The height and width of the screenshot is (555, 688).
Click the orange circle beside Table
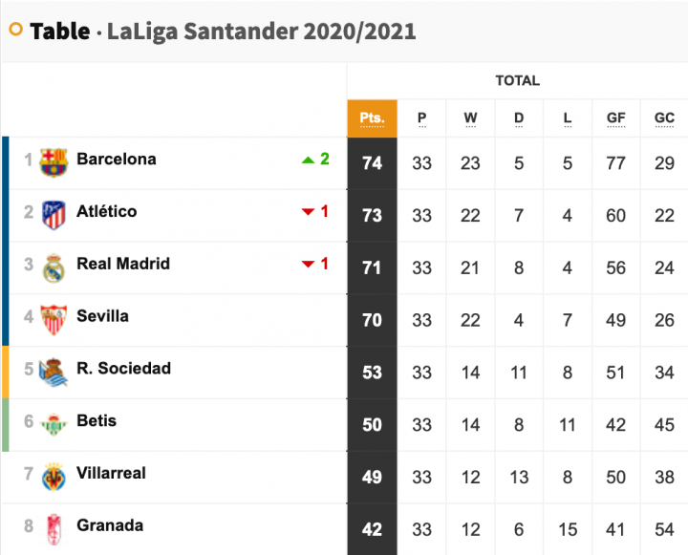16,30
